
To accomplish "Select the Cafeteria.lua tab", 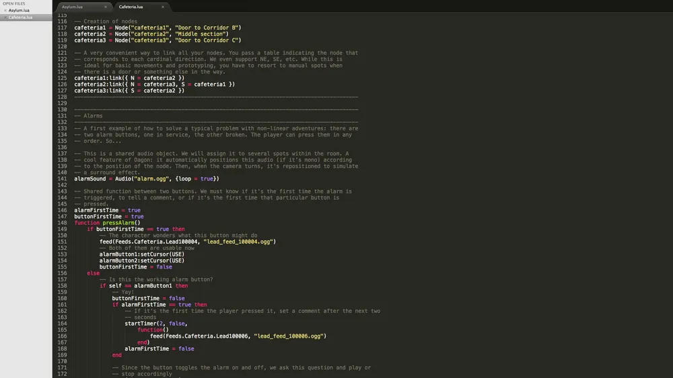I will click(x=131, y=7).
